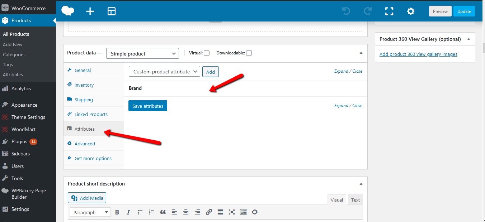
Task: Toggle the editor toolbar keyboard icon
Action: tap(243, 212)
